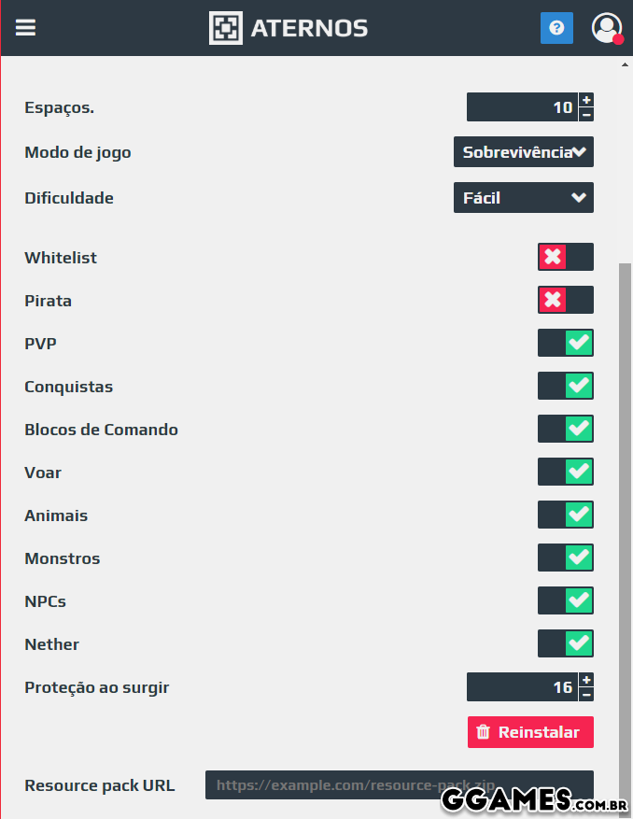Click the plus stepper for Espaços
Viewport: 633px width, 819px height.
(586, 100)
